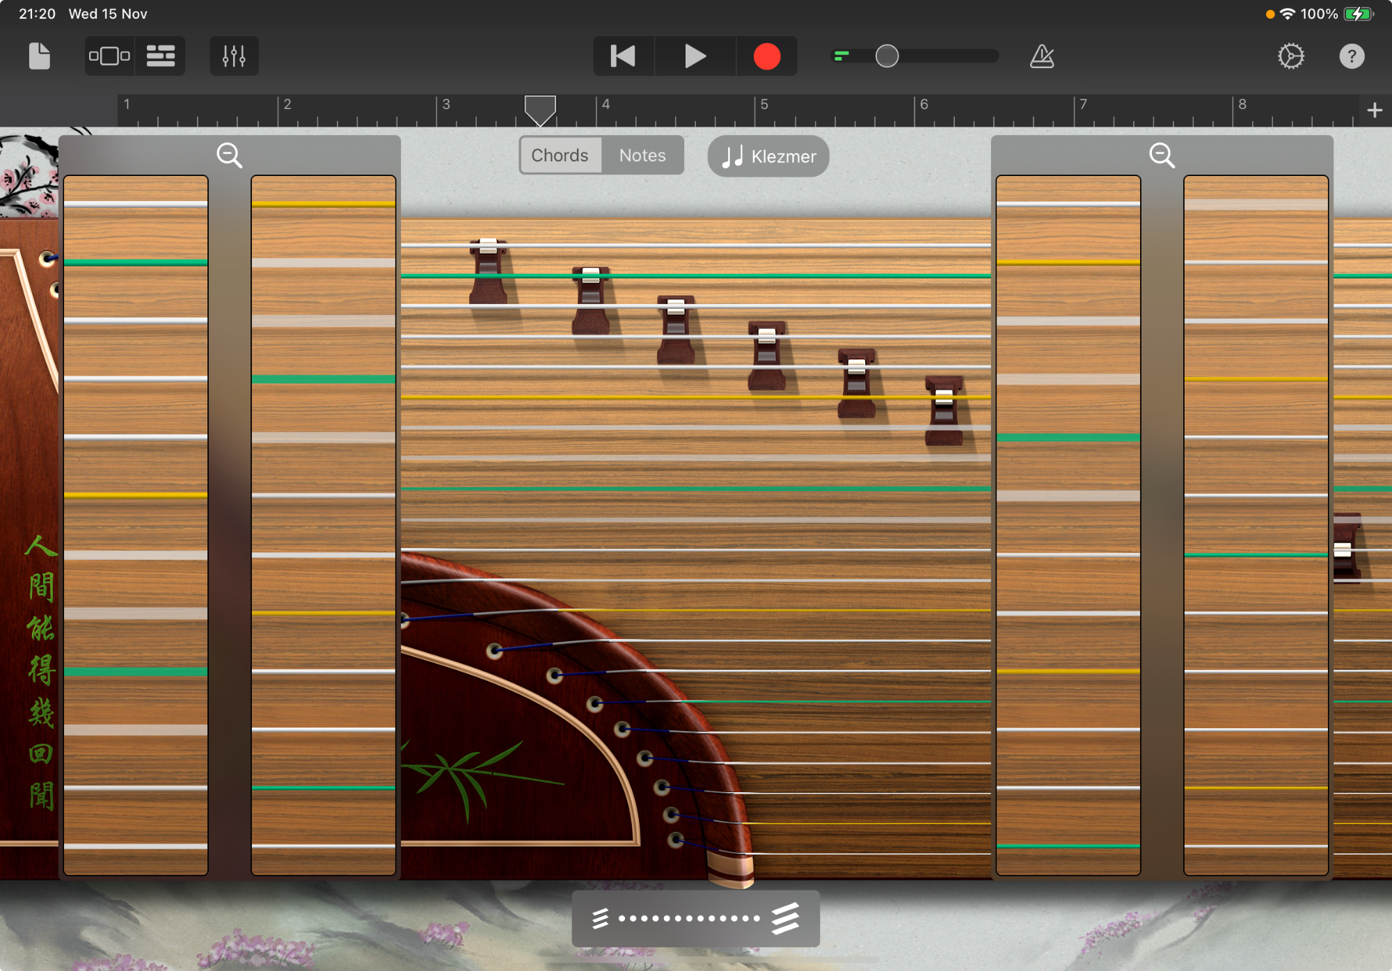
Task: Add song section with plus button
Action: 1375,110
